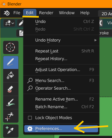Click the Blender logo menu icon

(x=7, y=13)
